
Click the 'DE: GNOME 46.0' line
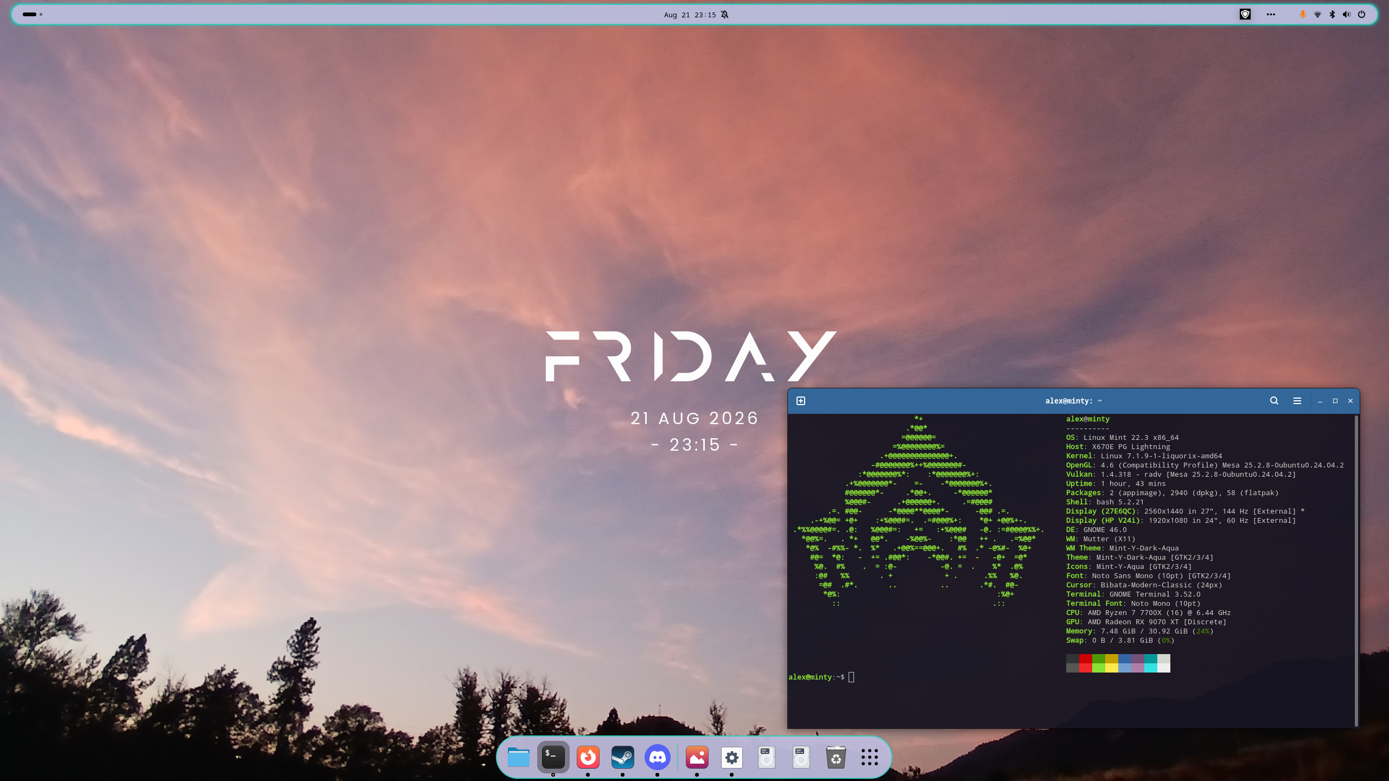pos(1096,529)
